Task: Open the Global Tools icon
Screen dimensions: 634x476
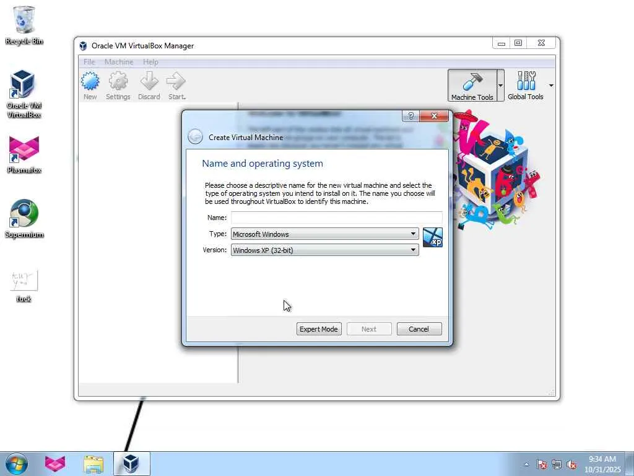Action: [x=525, y=86]
